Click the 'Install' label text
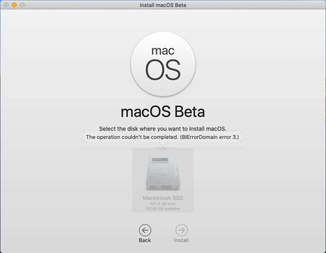Viewport: 326px width, 253px height. click(181, 240)
